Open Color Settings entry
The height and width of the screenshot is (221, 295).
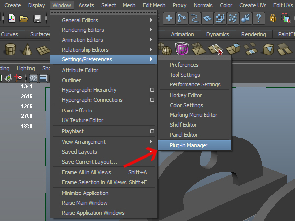(194, 105)
